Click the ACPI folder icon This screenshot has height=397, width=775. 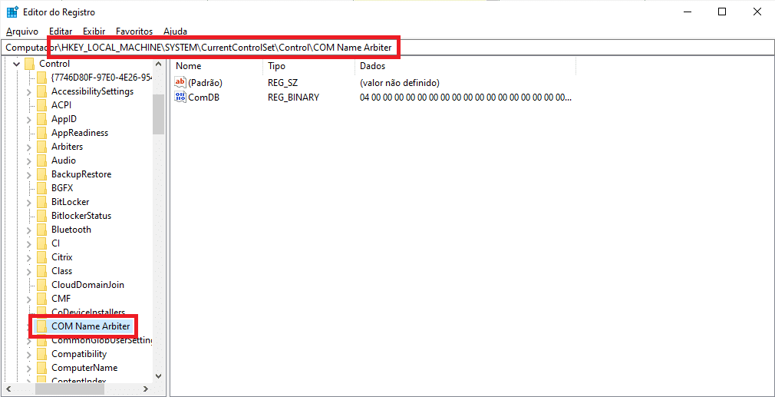coord(41,105)
